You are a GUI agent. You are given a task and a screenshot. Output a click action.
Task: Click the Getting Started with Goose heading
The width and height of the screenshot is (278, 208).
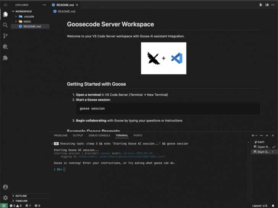tap(97, 84)
